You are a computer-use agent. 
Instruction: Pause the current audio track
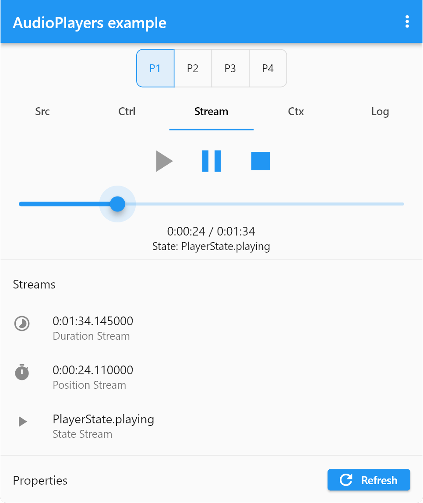coord(212,161)
